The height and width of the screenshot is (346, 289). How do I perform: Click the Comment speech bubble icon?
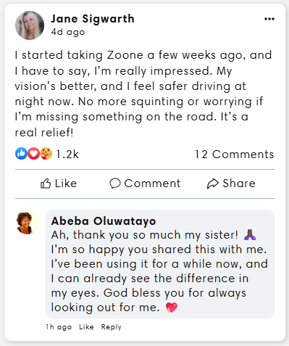[x=115, y=184]
